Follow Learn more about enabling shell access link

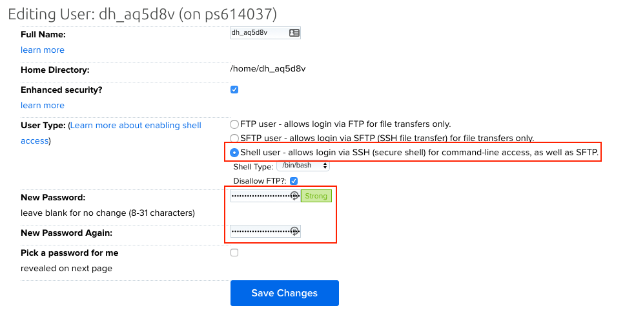click(136, 126)
